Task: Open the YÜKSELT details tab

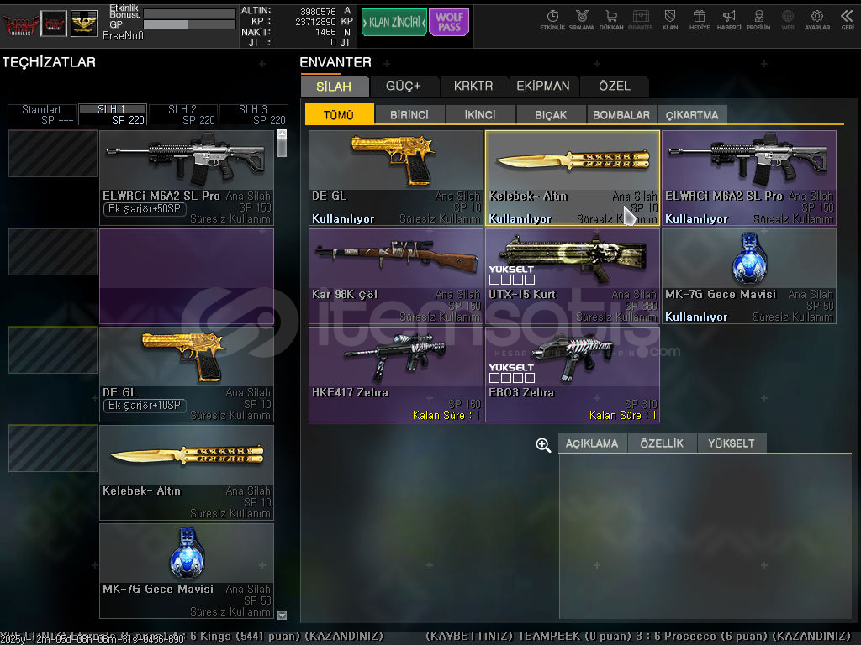Action: pyautogui.click(x=731, y=443)
